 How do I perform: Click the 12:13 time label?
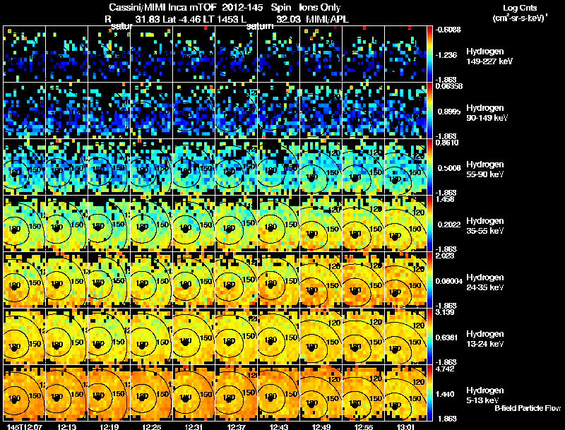coord(67,426)
